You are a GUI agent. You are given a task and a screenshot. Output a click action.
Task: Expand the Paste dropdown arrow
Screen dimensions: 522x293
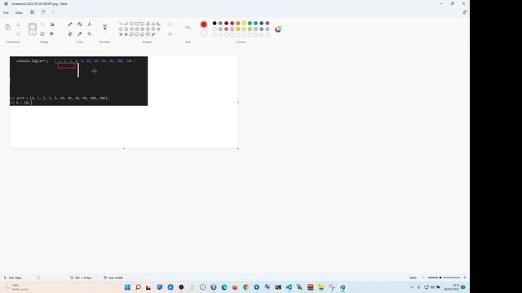[7, 33]
